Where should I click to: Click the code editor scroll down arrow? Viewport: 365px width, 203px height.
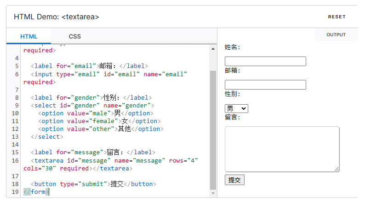(212, 193)
